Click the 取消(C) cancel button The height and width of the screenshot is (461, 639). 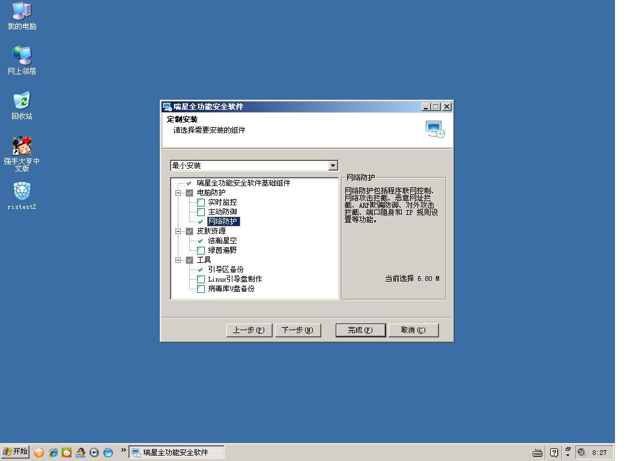pos(414,330)
